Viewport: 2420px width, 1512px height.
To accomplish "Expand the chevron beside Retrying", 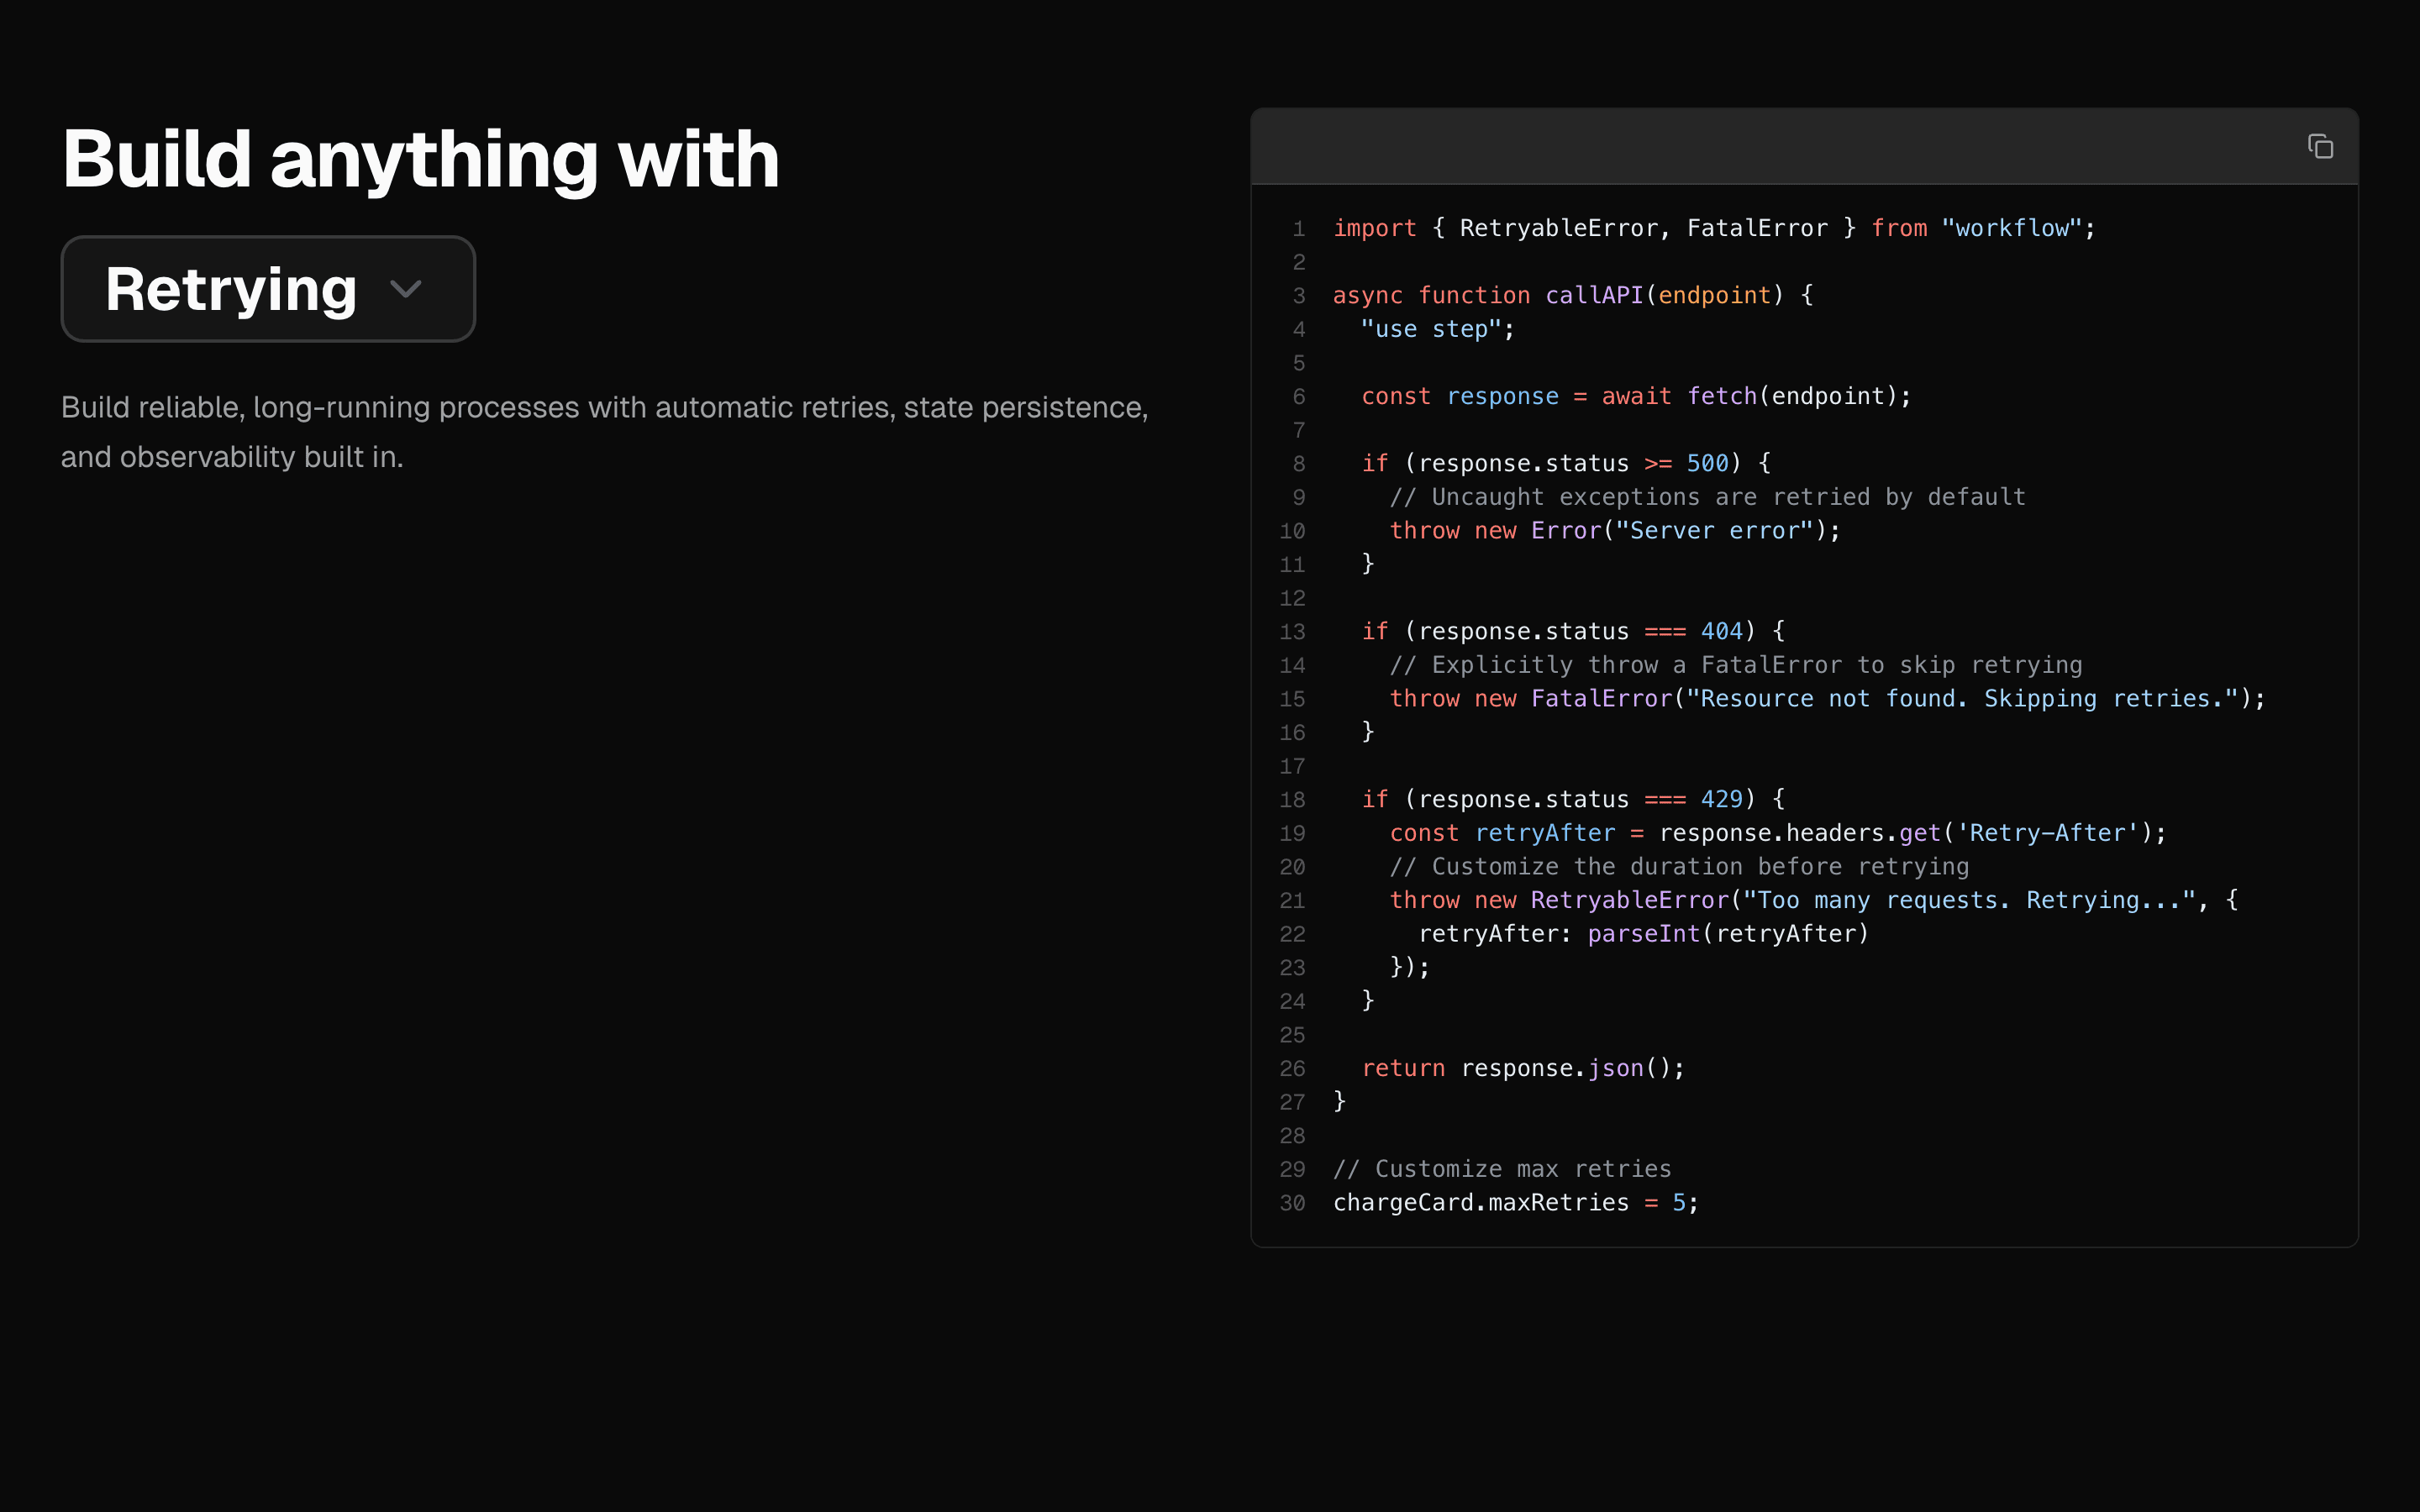I will tap(406, 289).
